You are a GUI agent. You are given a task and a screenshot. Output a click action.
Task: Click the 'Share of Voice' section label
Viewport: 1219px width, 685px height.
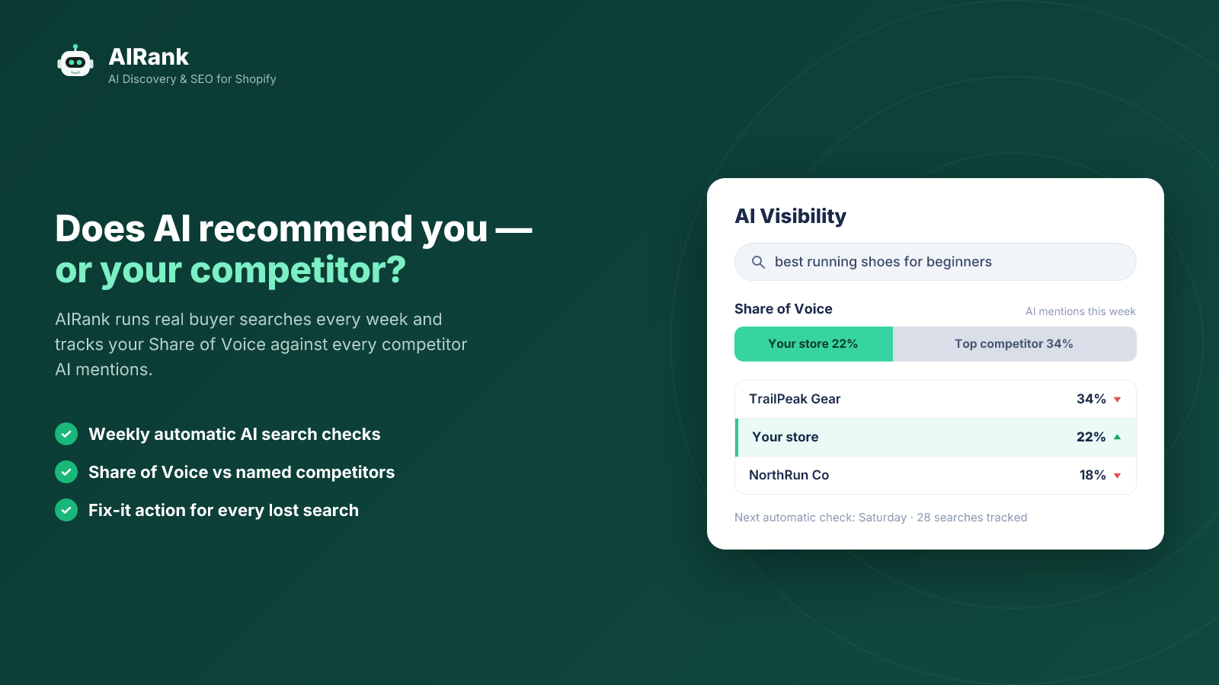[783, 309]
